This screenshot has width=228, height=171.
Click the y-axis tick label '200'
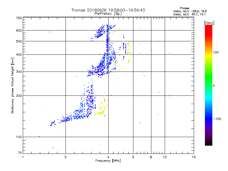(x=19, y=96)
